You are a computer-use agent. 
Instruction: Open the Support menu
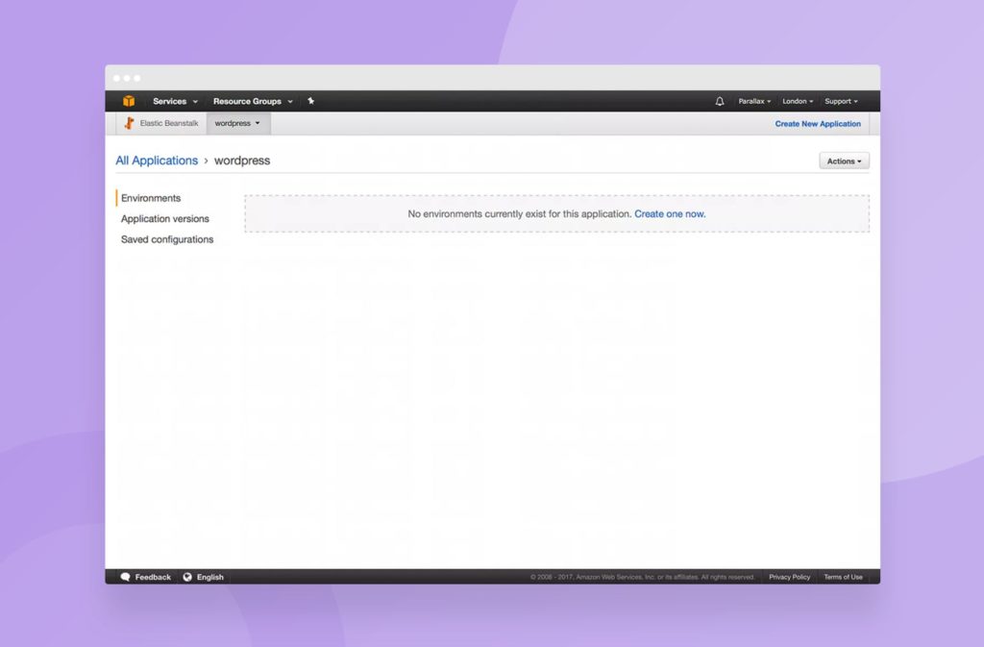(x=841, y=101)
